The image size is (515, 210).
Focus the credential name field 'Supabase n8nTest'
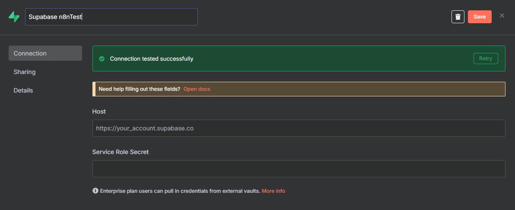(x=111, y=17)
